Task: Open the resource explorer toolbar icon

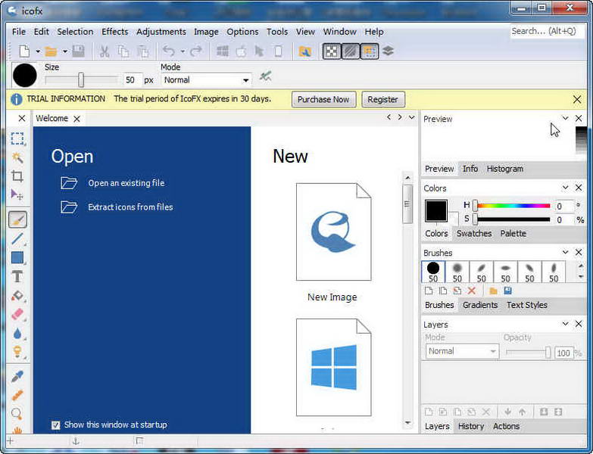Action: pos(304,51)
